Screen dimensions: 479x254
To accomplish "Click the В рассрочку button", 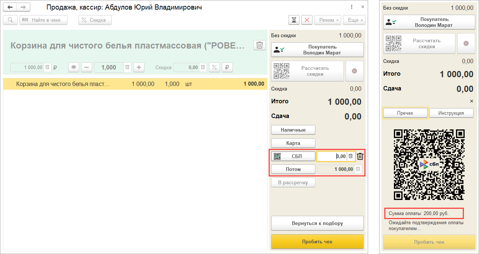I will [293, 182].
